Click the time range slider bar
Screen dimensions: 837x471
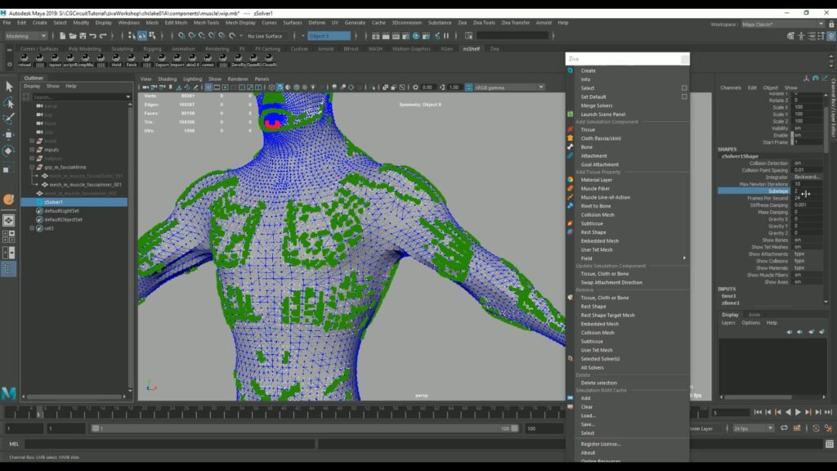tap(304, 428)
